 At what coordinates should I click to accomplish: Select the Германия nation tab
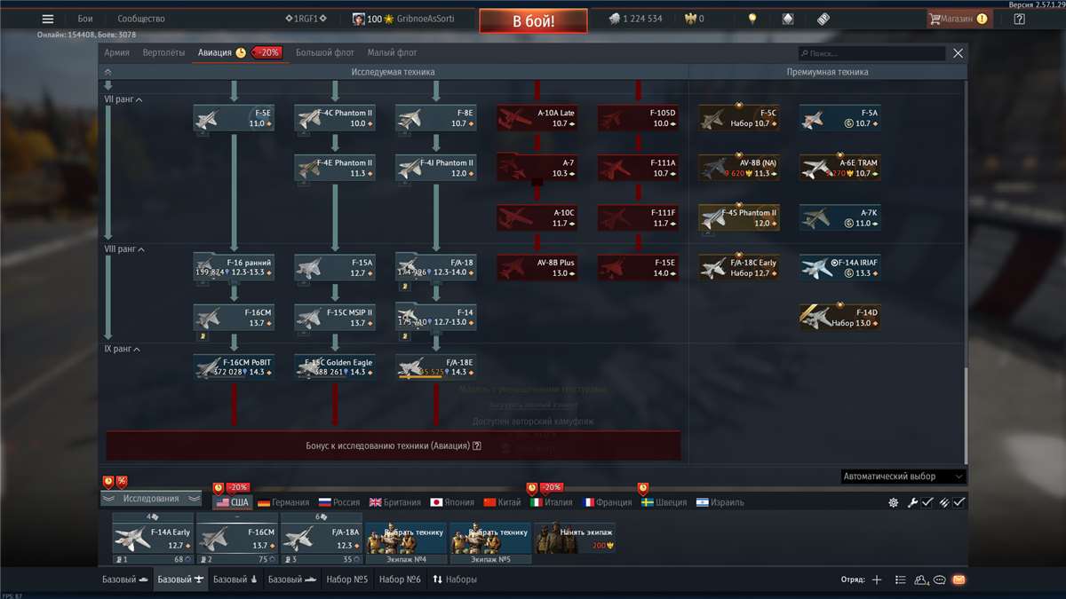click(x=283, y=502)
